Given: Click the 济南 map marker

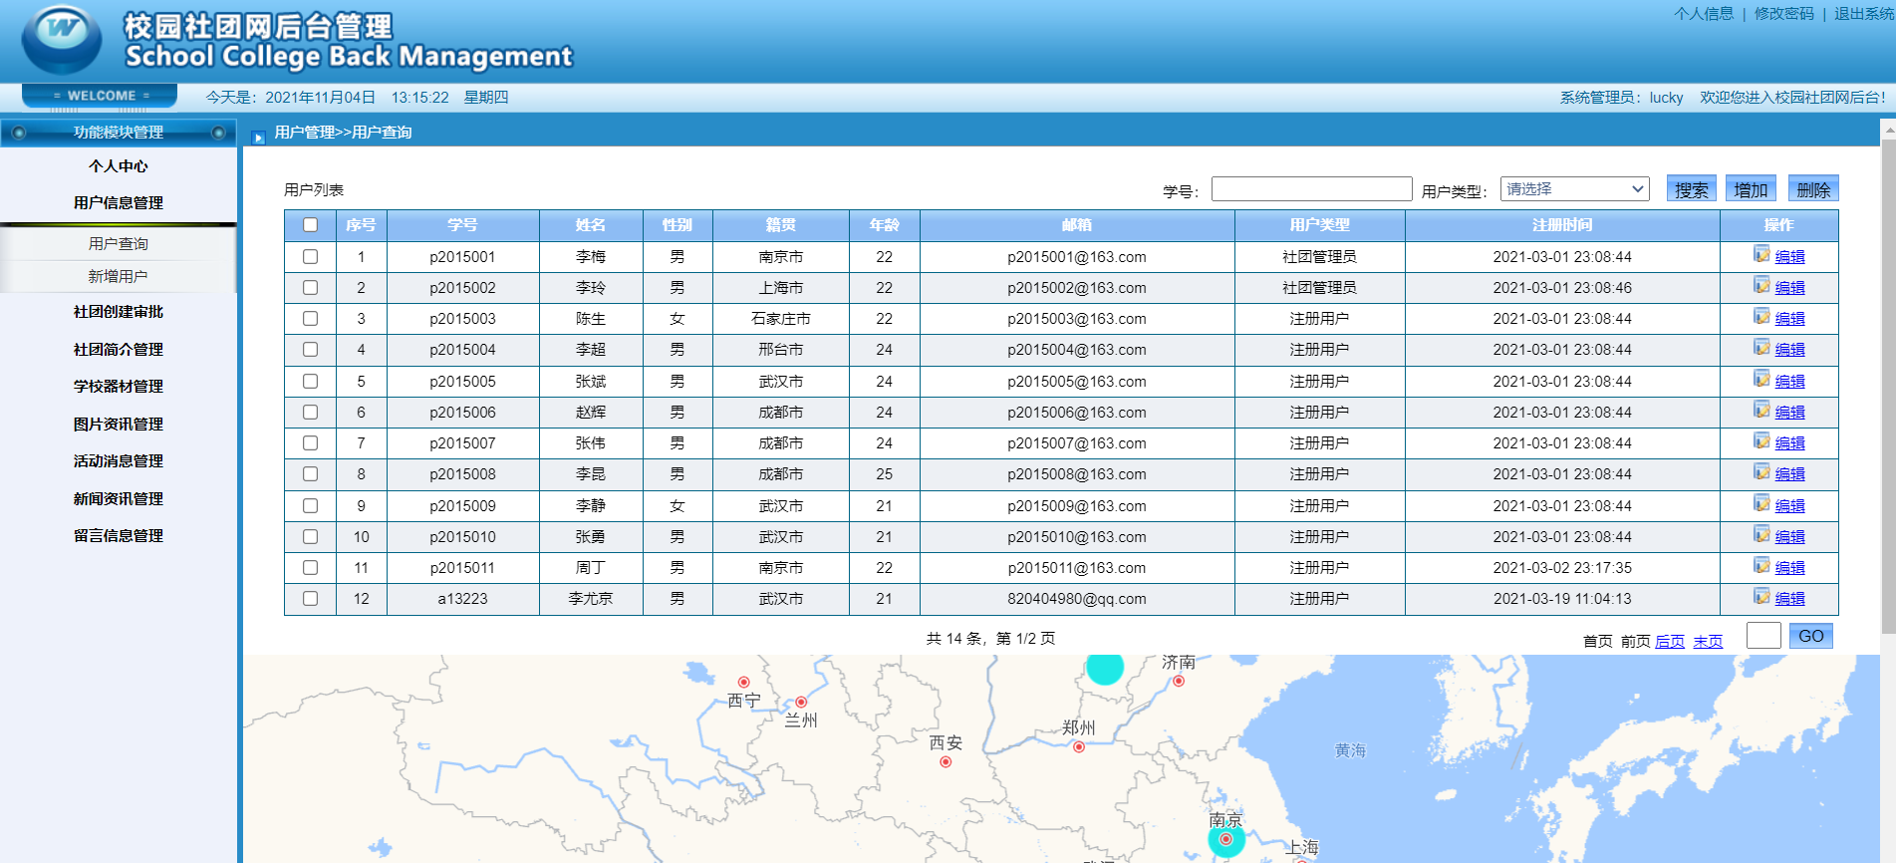Looking at the screenshot, I should [x=1179, y=682].
